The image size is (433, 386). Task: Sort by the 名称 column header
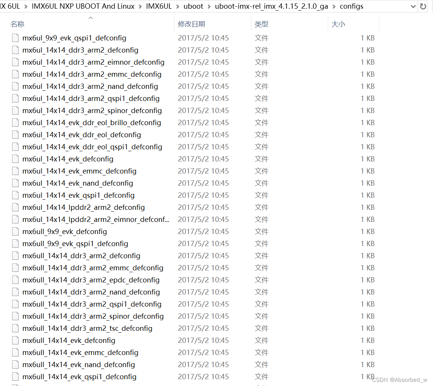tap(17, 24)
